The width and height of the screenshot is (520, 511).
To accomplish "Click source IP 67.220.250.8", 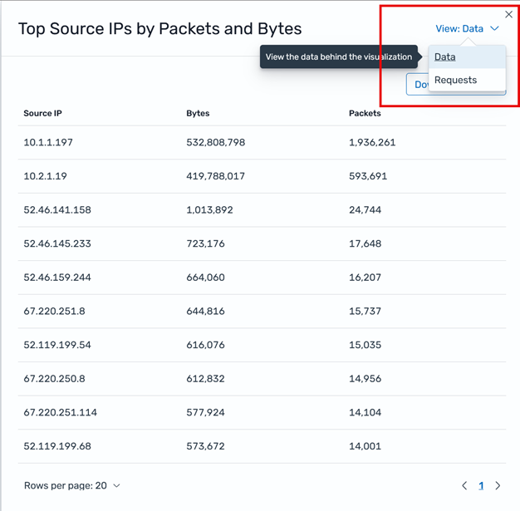I will click(54, 379).
